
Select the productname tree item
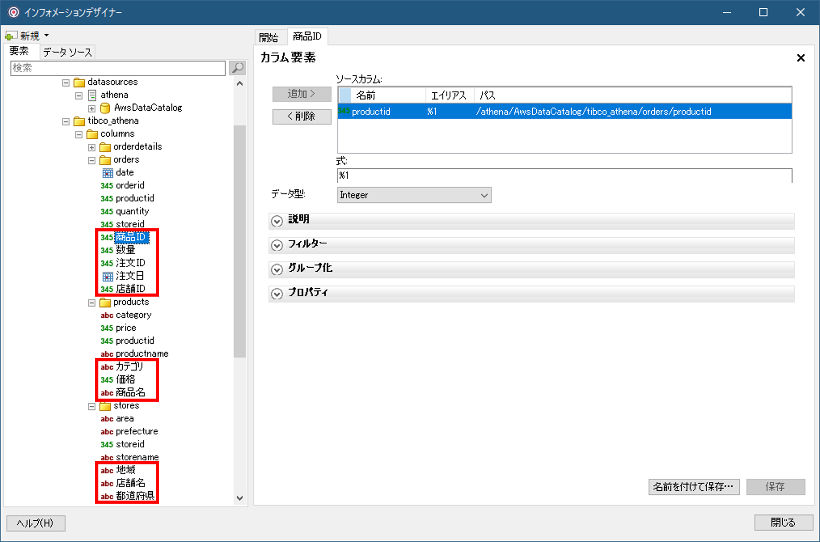coord(142,354)
